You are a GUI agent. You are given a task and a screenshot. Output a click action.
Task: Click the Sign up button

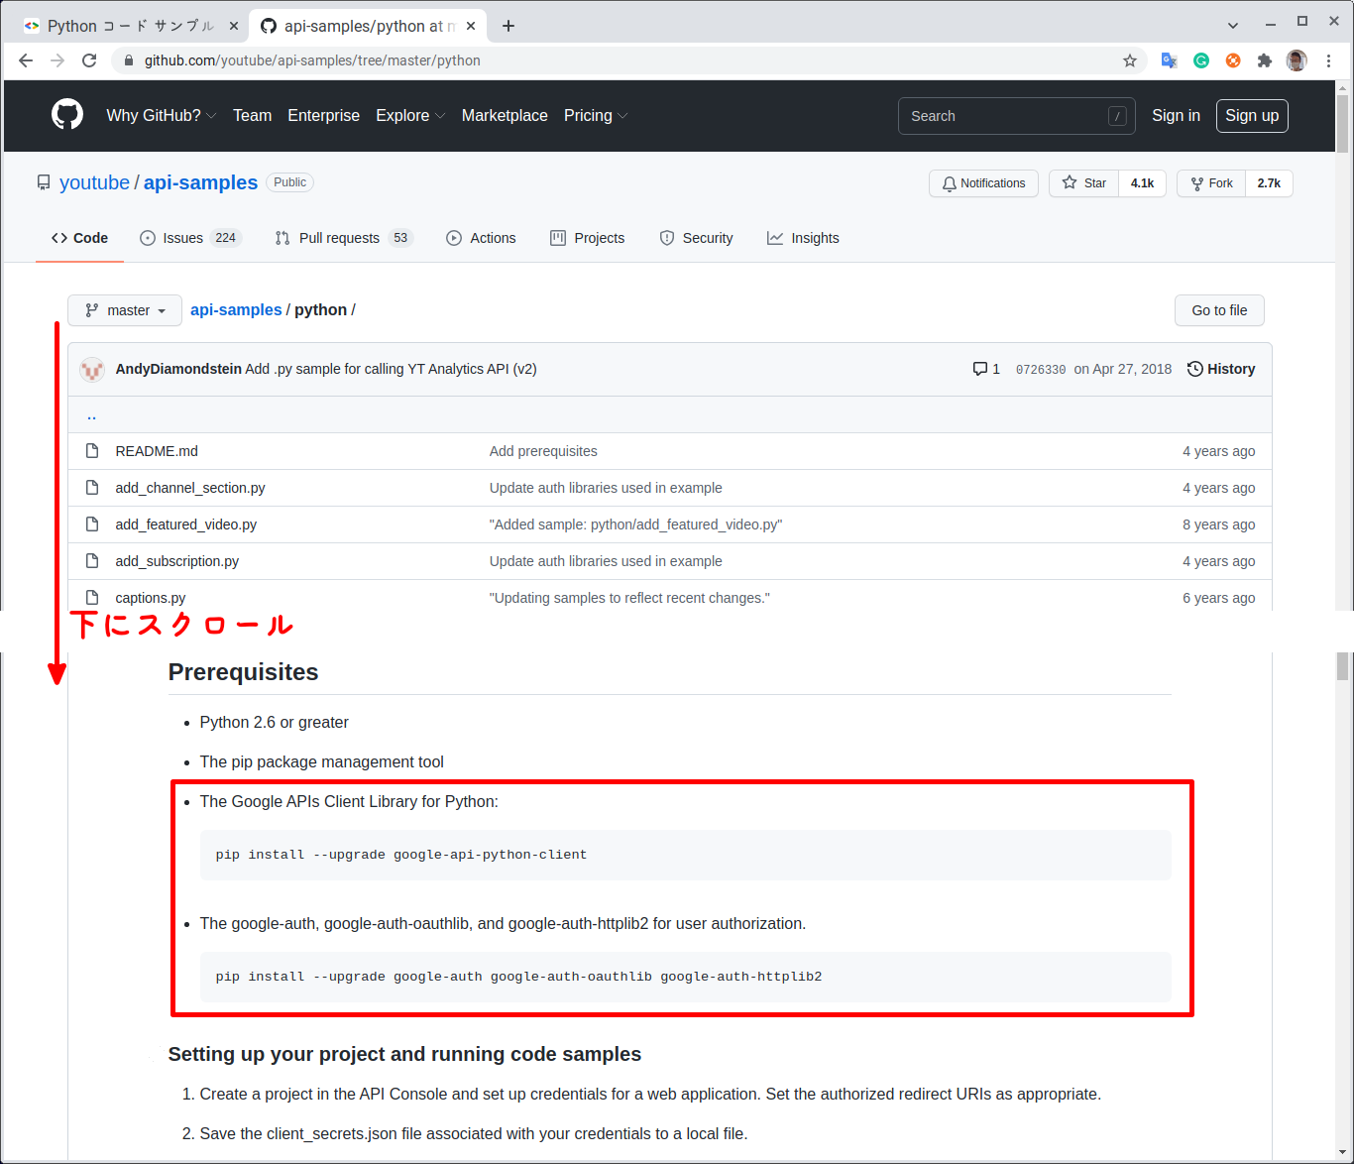[x=1251, y=116]
